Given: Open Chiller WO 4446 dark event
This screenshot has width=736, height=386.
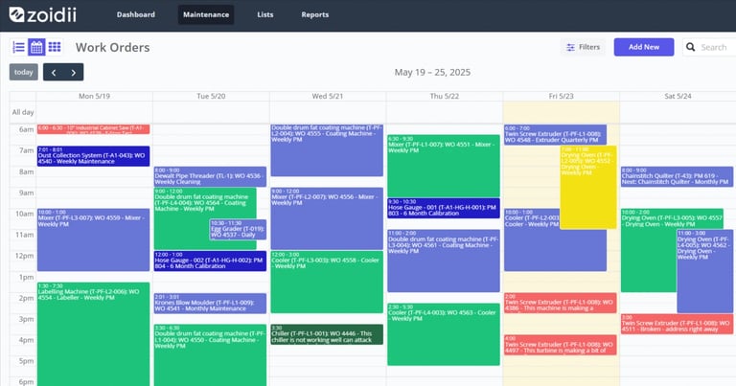Looking at the screenshot, I should coord(327,334).
